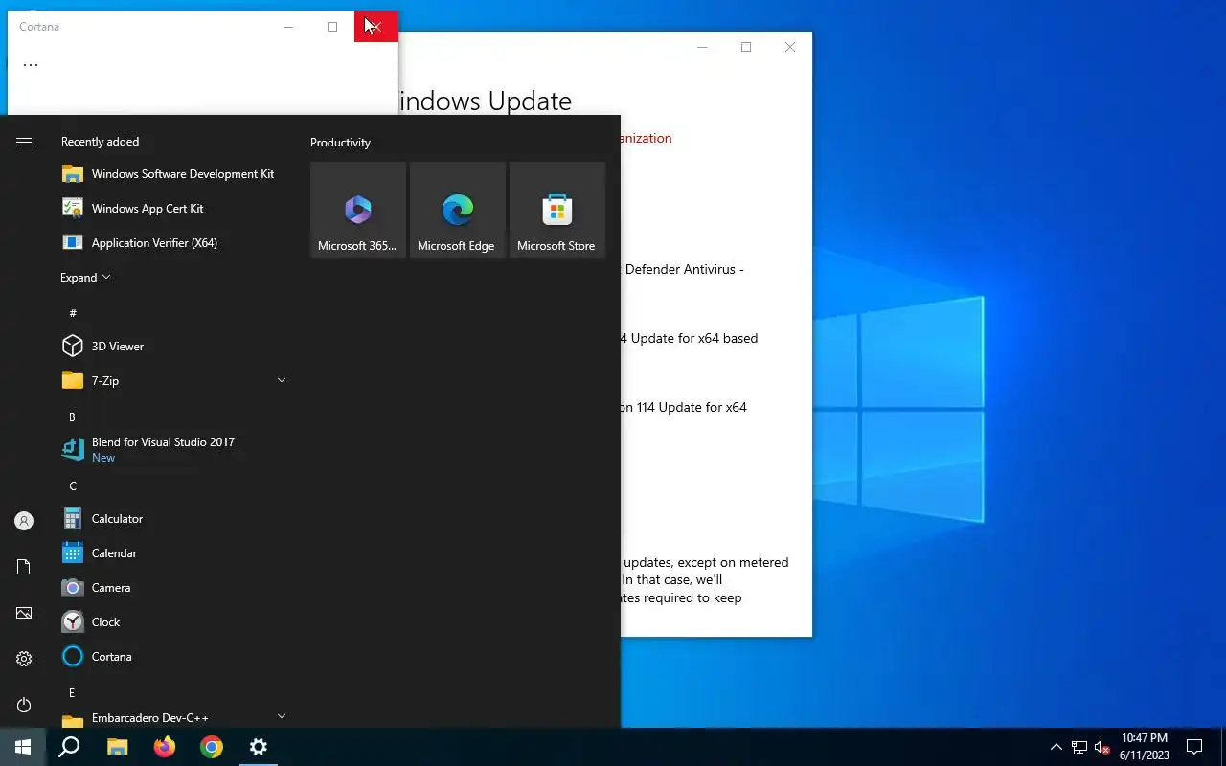Open the Clock app
The height and width of the screenshot is (766, 1226).
[172, 622]
